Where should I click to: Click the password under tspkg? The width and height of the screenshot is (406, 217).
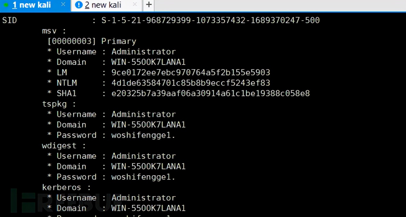[143, 135]
